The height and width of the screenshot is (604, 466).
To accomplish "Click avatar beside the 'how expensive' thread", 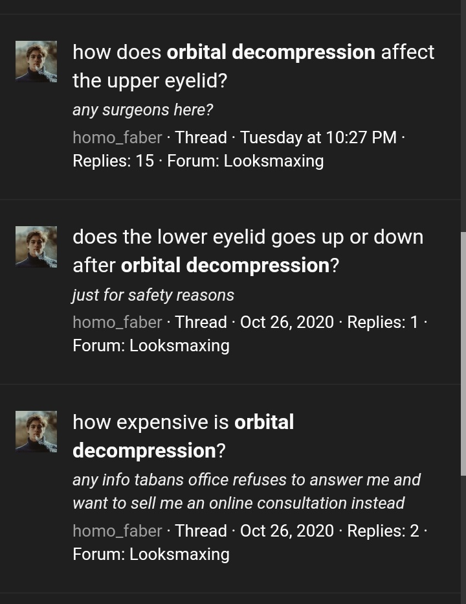I will click(x=36, y=432).
